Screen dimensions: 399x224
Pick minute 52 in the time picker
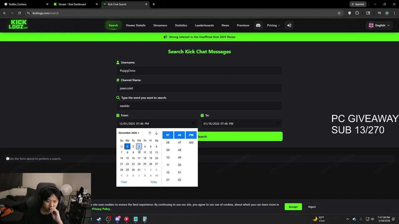tap(180, 180)
